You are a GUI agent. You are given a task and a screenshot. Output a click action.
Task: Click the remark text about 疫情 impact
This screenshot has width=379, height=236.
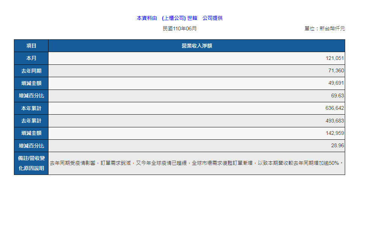(197, 163)
